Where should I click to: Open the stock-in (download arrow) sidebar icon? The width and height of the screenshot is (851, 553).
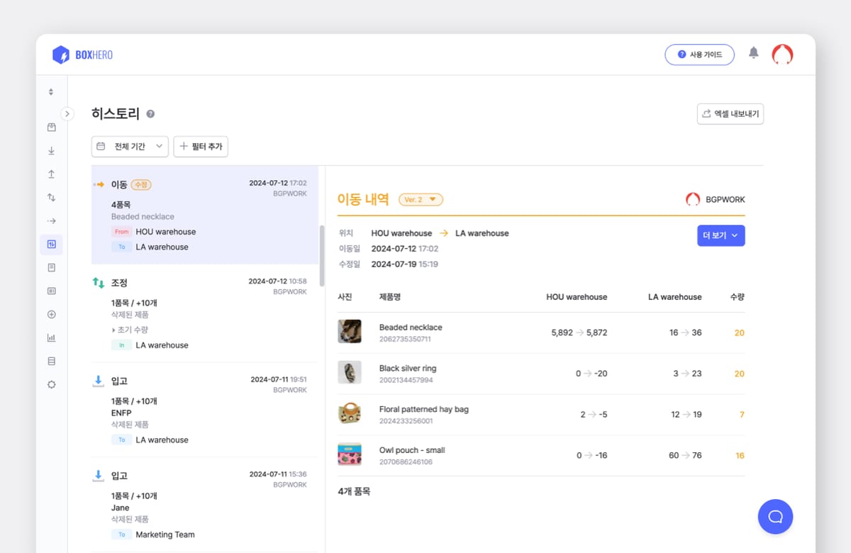click(x=51, y=151)
